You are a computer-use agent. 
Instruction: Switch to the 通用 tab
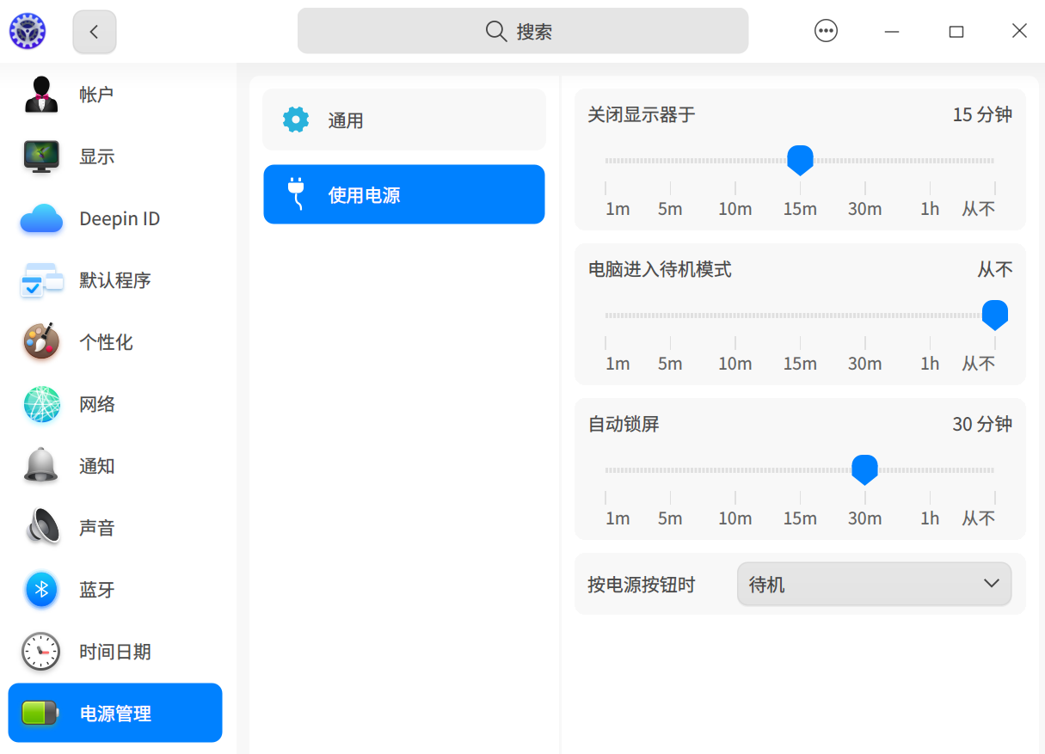tap(404, 120)
